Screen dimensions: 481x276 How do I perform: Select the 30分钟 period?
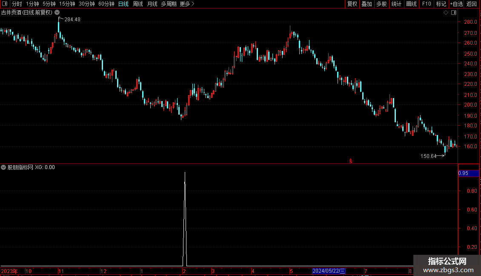pyautogui.click(x=87, y=4)
